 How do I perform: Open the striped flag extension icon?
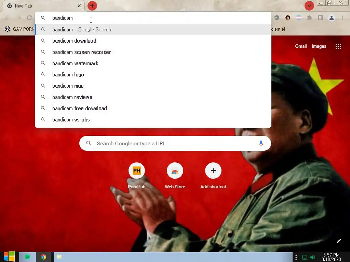[x=299, y=18]
